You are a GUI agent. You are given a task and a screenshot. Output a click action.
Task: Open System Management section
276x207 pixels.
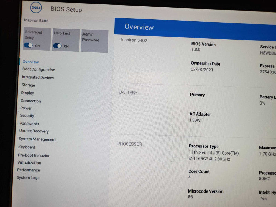(x=37, y=139)
